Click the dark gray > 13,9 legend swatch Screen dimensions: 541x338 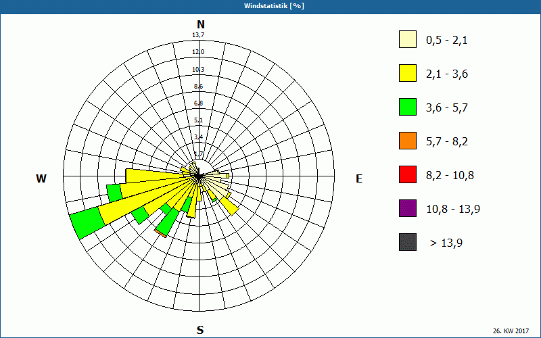408,242
